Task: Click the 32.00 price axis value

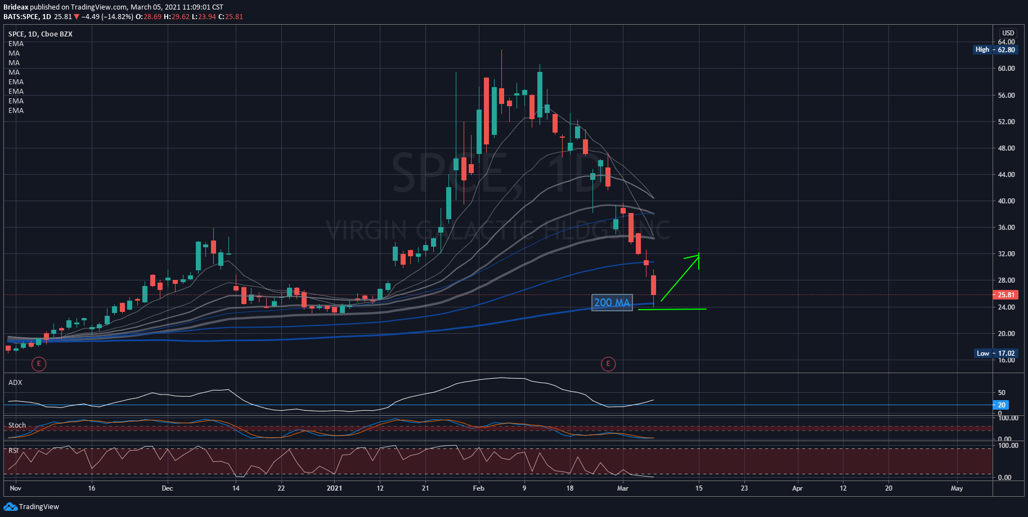Action: click(x=1007, y=254)
